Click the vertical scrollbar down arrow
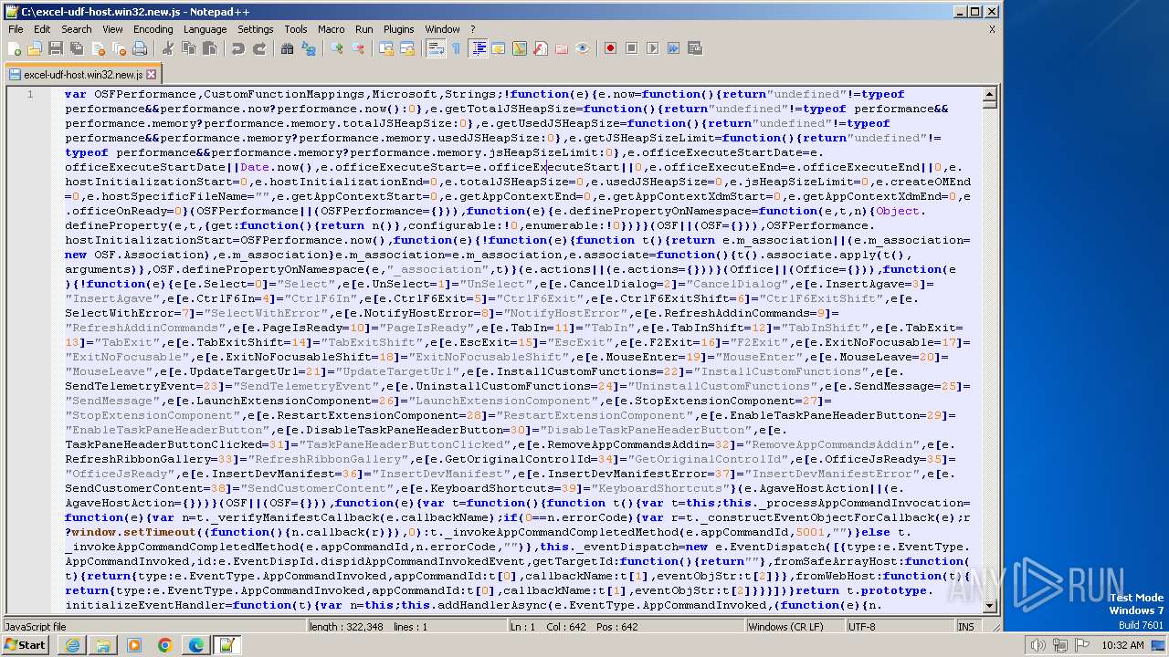Viewport: 1169px width, 657px height. [x=990, y=606]
